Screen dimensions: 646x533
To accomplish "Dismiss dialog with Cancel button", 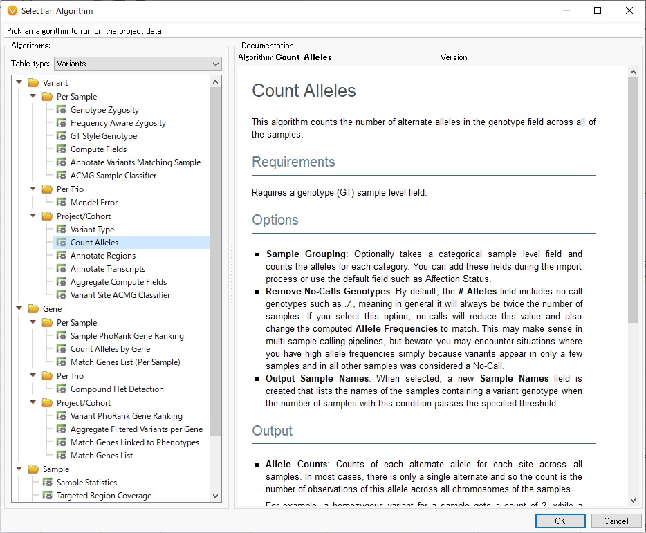I will coord(616,521).
